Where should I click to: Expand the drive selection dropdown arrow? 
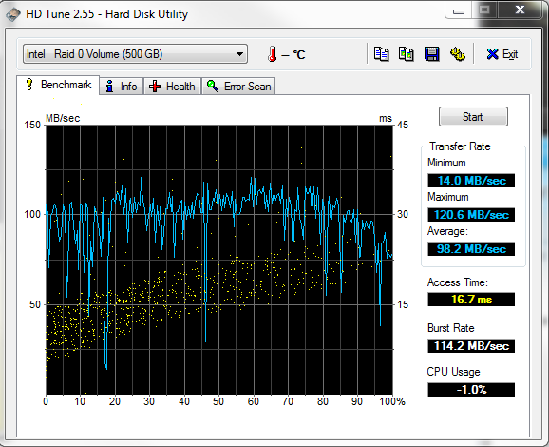(x=239, y=54)
